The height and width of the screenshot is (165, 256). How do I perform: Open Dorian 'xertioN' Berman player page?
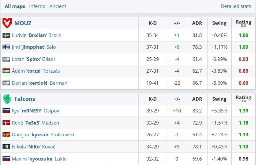point(40,83)
